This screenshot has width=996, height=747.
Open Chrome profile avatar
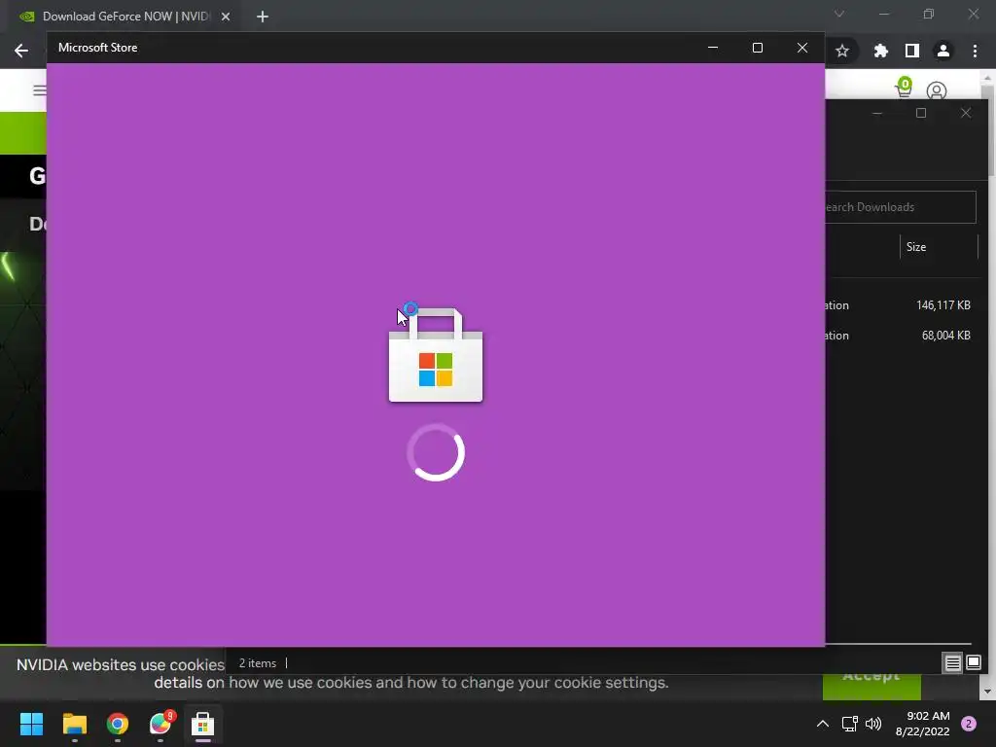943,51
